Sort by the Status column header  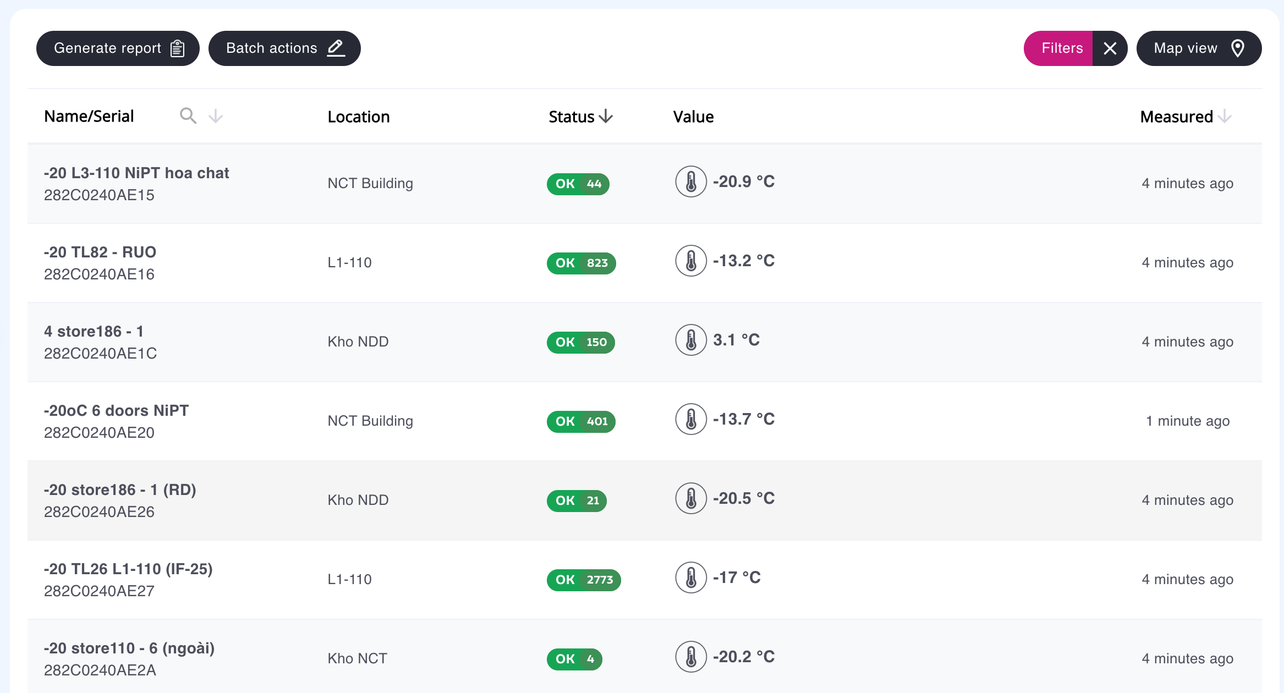(x=580, y=117)
